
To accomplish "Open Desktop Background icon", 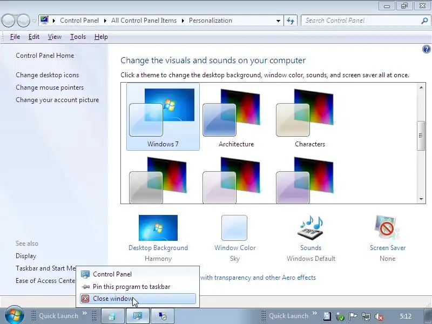I will pyautogui.click(x=158, y=228).
